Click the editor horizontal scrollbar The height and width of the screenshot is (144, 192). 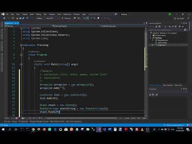click(82, 118)
